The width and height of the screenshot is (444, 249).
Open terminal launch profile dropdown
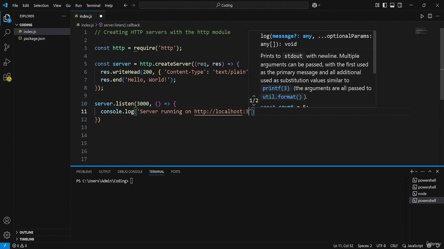416,172
